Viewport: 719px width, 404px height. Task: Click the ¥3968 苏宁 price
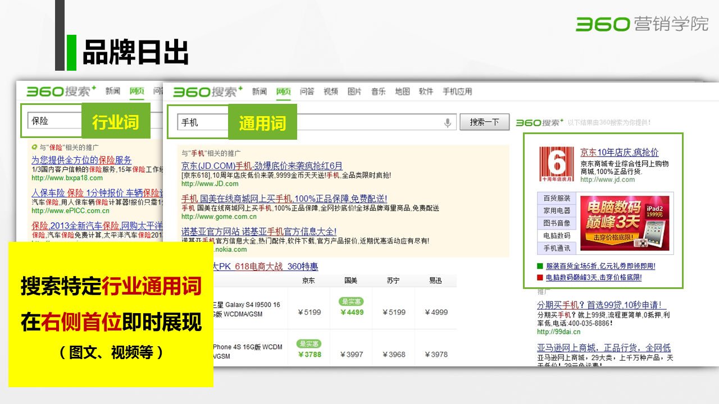click(393, 354)
